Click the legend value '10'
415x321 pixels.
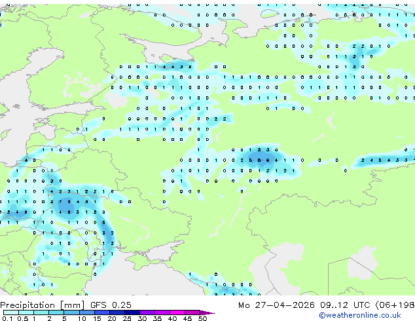click(82, 318)
